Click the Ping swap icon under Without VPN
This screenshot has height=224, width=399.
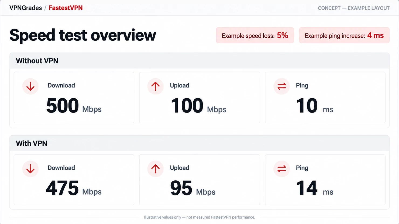(x=282, y=86)
